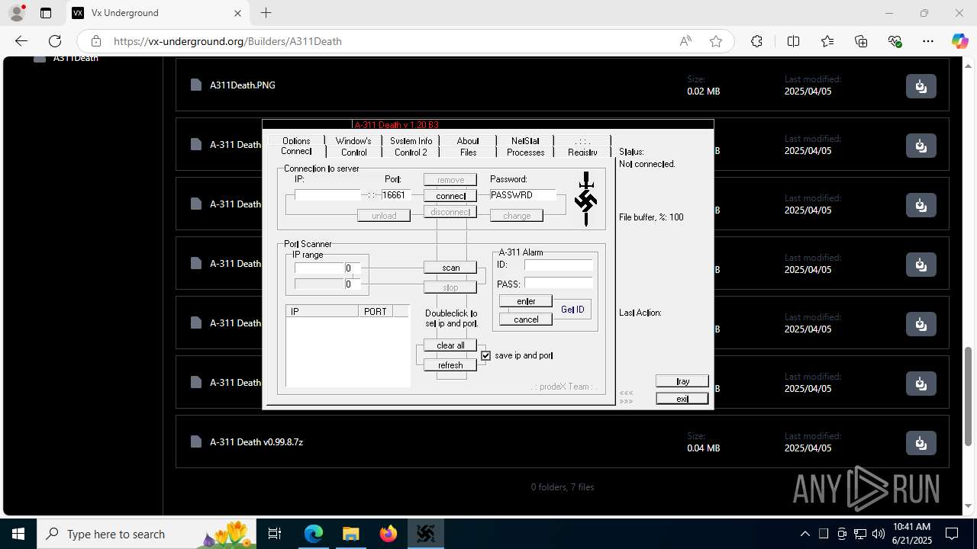Reload the Vx Underground page
Screen dimensions: 977x549
55,41
